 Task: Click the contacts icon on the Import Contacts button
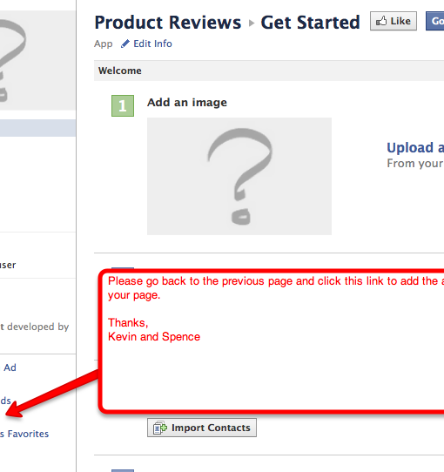pyautogui.click(x=160, y=428)
